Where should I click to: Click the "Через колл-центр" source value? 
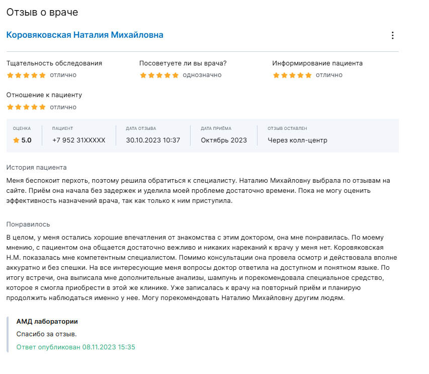[297, 140]
